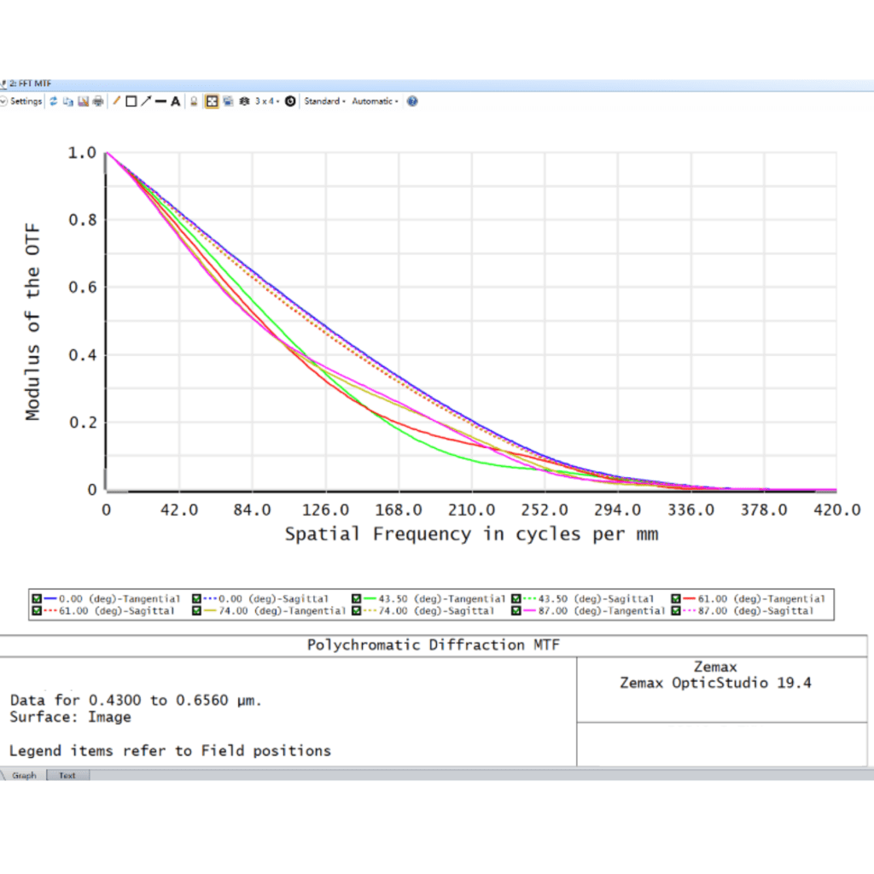Select the arrow drawing tool
This screenshot has width=874, height=874.
pos(146,102)
